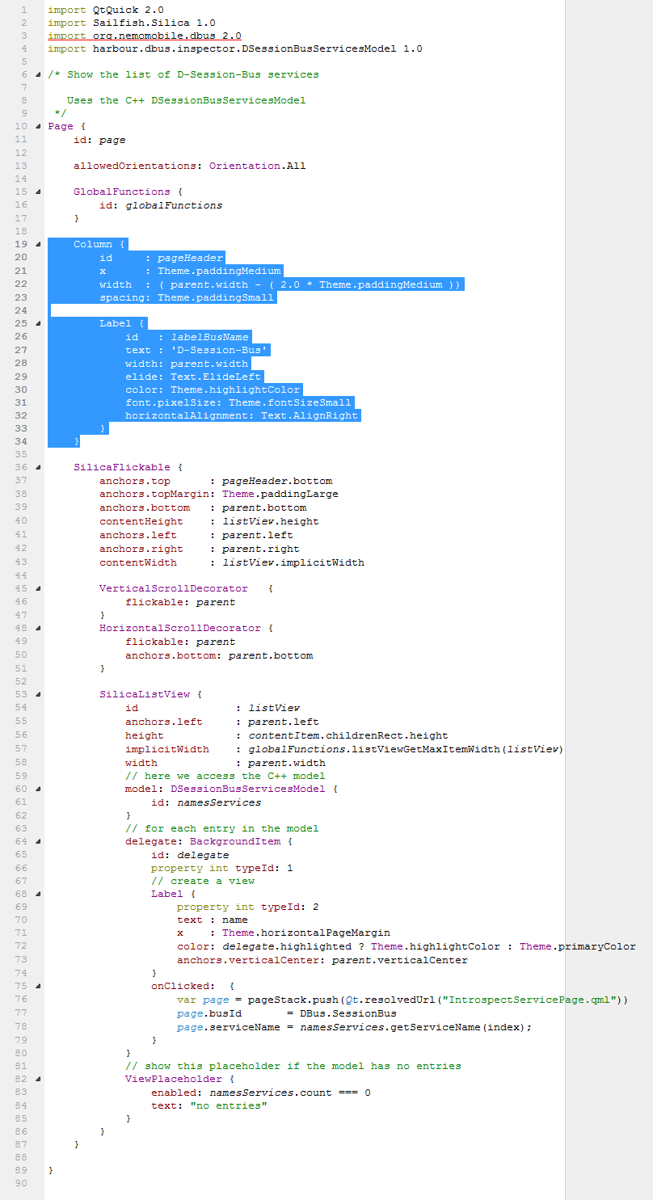Click line number 1 in the gutter
653x1200 pixels.
click(24, 9)
